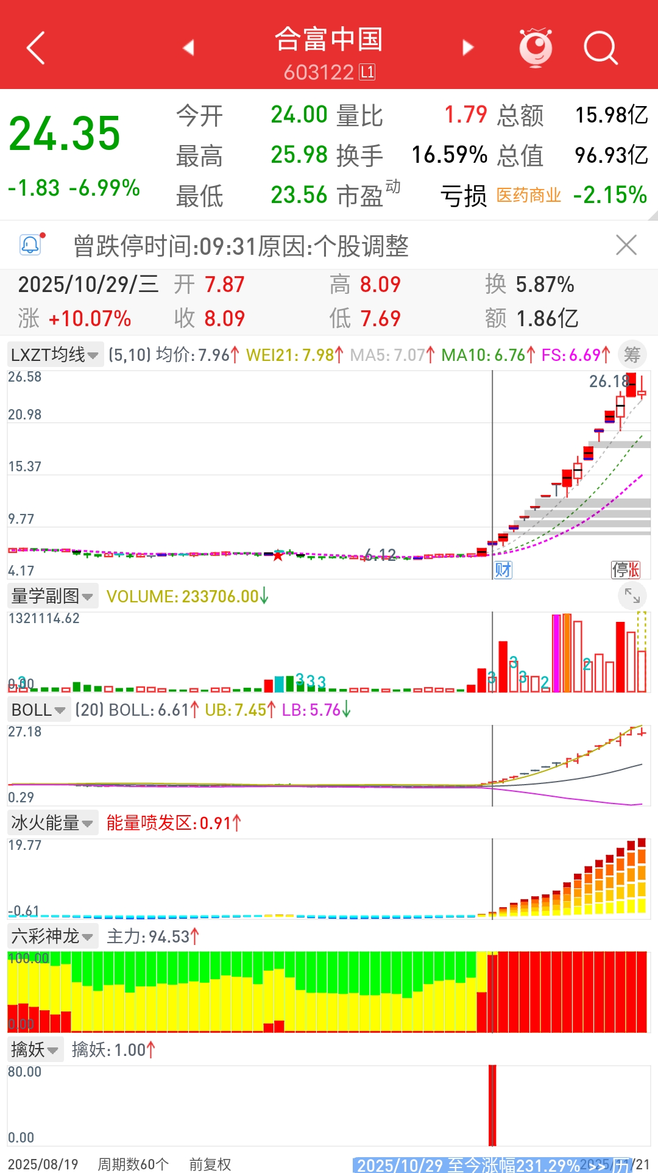
Task: Tap the 前复权 adjustment option
Action: 210,1164
